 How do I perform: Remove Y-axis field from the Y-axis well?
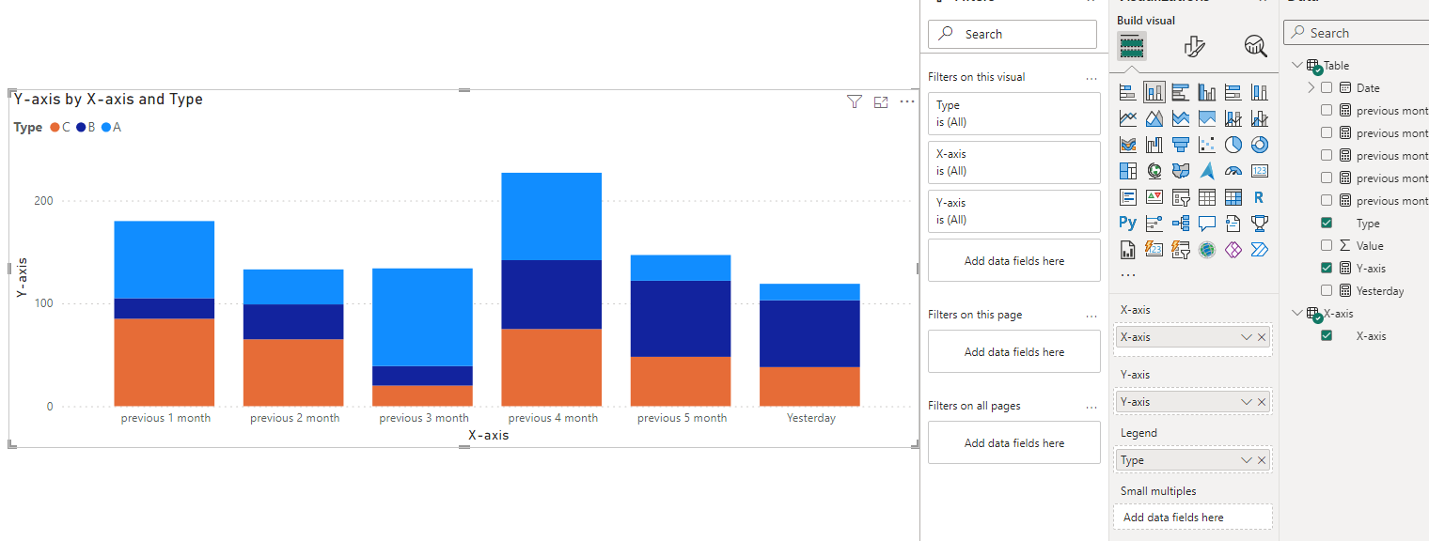[x=1262, y=402]
